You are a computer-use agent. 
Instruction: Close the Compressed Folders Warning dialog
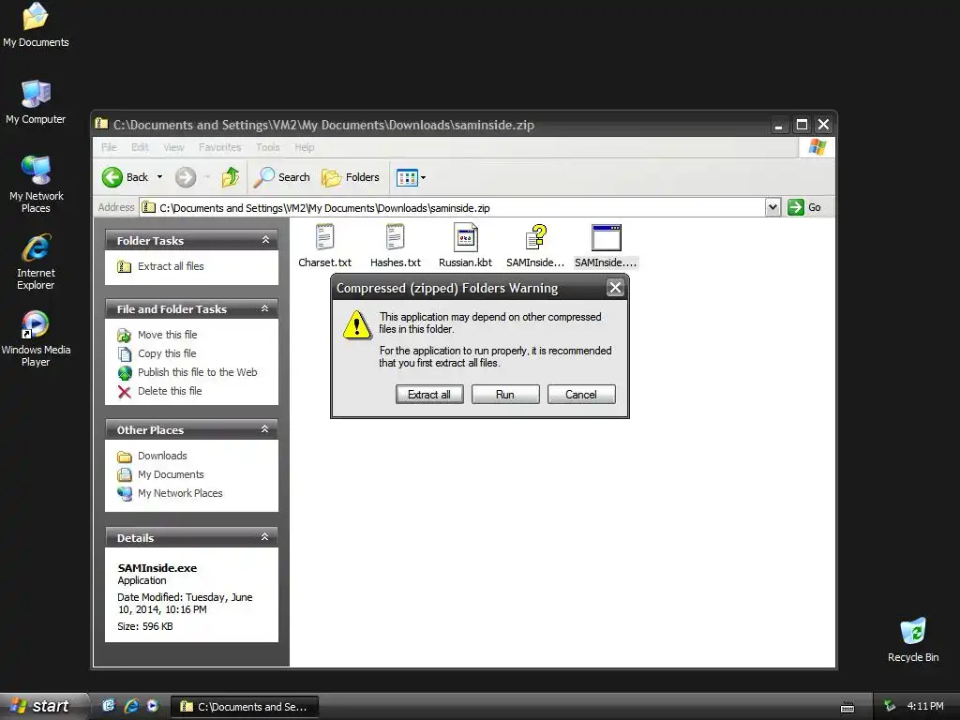point(615,288)
